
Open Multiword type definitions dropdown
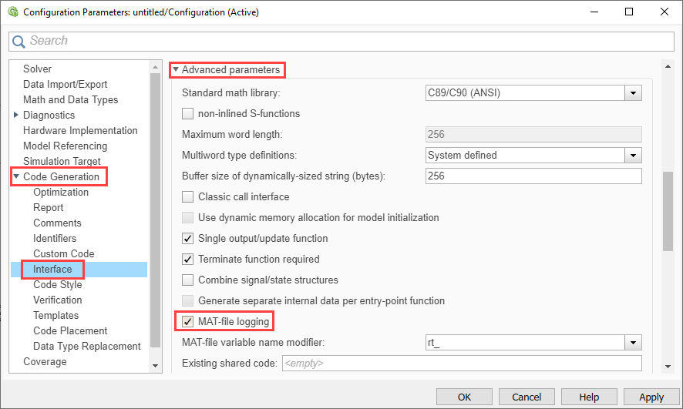[x=633, y=156]
